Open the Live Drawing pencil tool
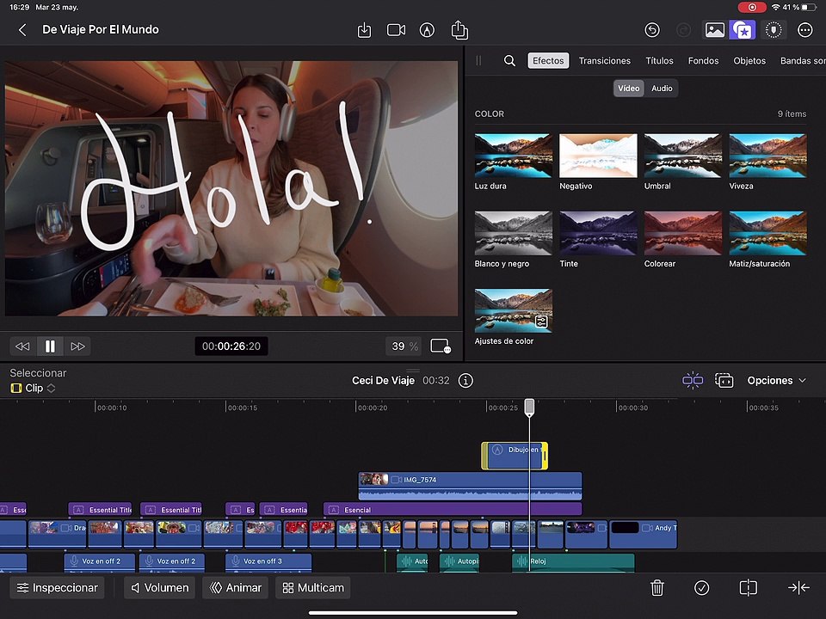The width and height of the screenshot is (826, 619). [427, 30]
